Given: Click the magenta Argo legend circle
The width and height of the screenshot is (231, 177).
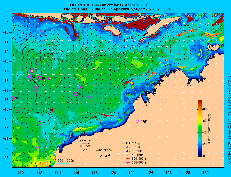Looking at the screenshot, I should click(137, 121).
